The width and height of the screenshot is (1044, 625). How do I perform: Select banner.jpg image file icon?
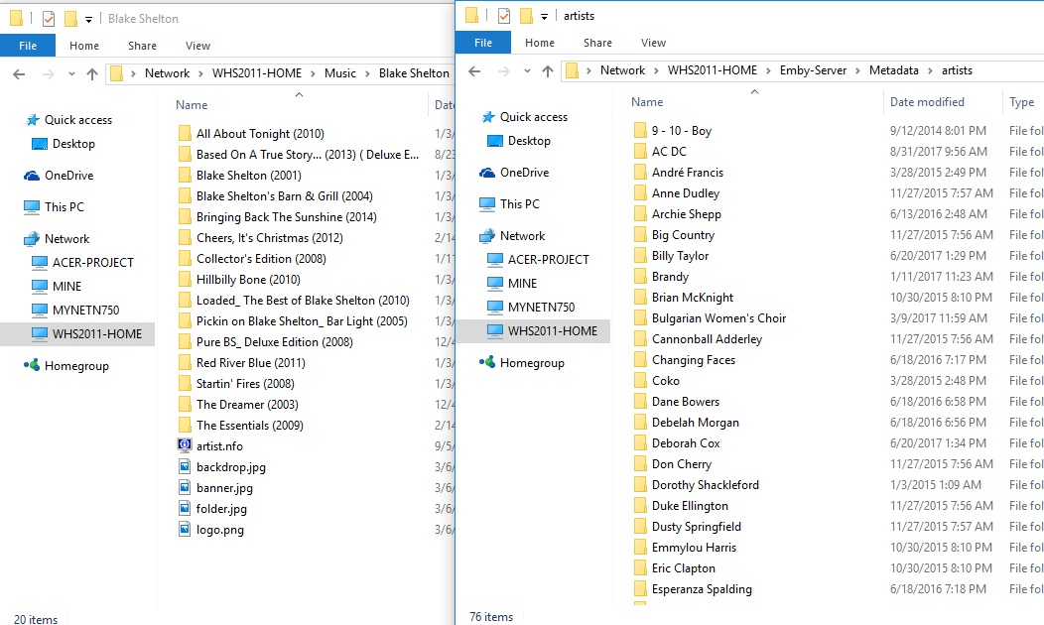185,488
